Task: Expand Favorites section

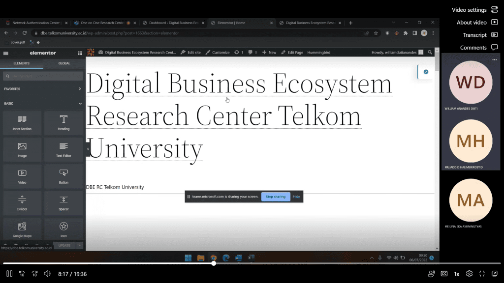Action: 43,89
